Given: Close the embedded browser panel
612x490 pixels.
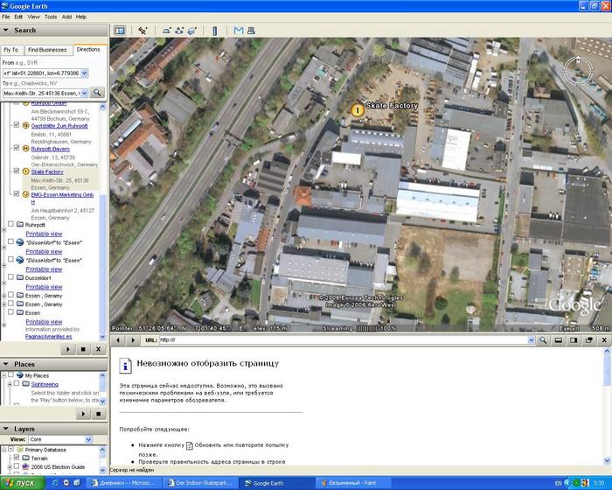Looking at the screenshot, I should [604, 340].
